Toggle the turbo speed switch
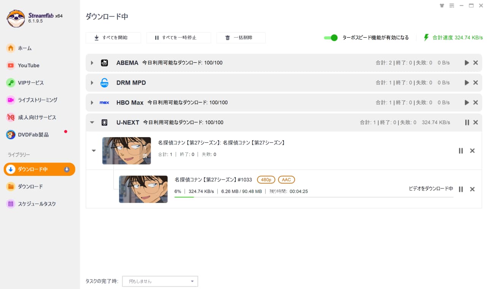Viewport: 487px width, 289px height. tap(331, 38)
